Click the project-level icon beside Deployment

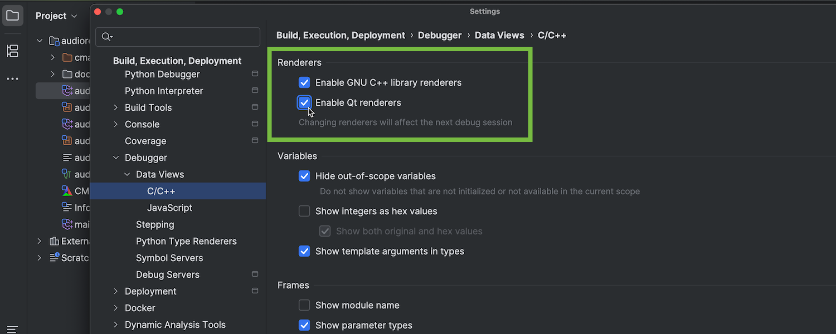point(255,291)
